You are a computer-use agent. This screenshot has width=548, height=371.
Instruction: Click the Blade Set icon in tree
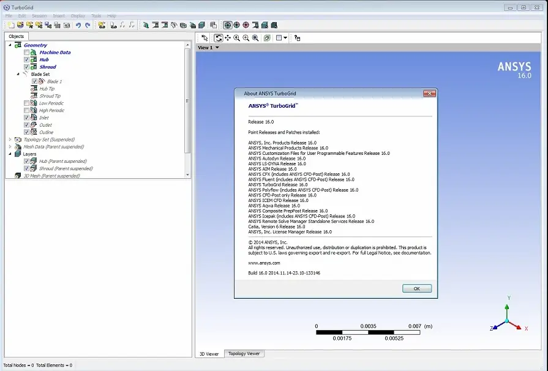click(x=26, y=74)
